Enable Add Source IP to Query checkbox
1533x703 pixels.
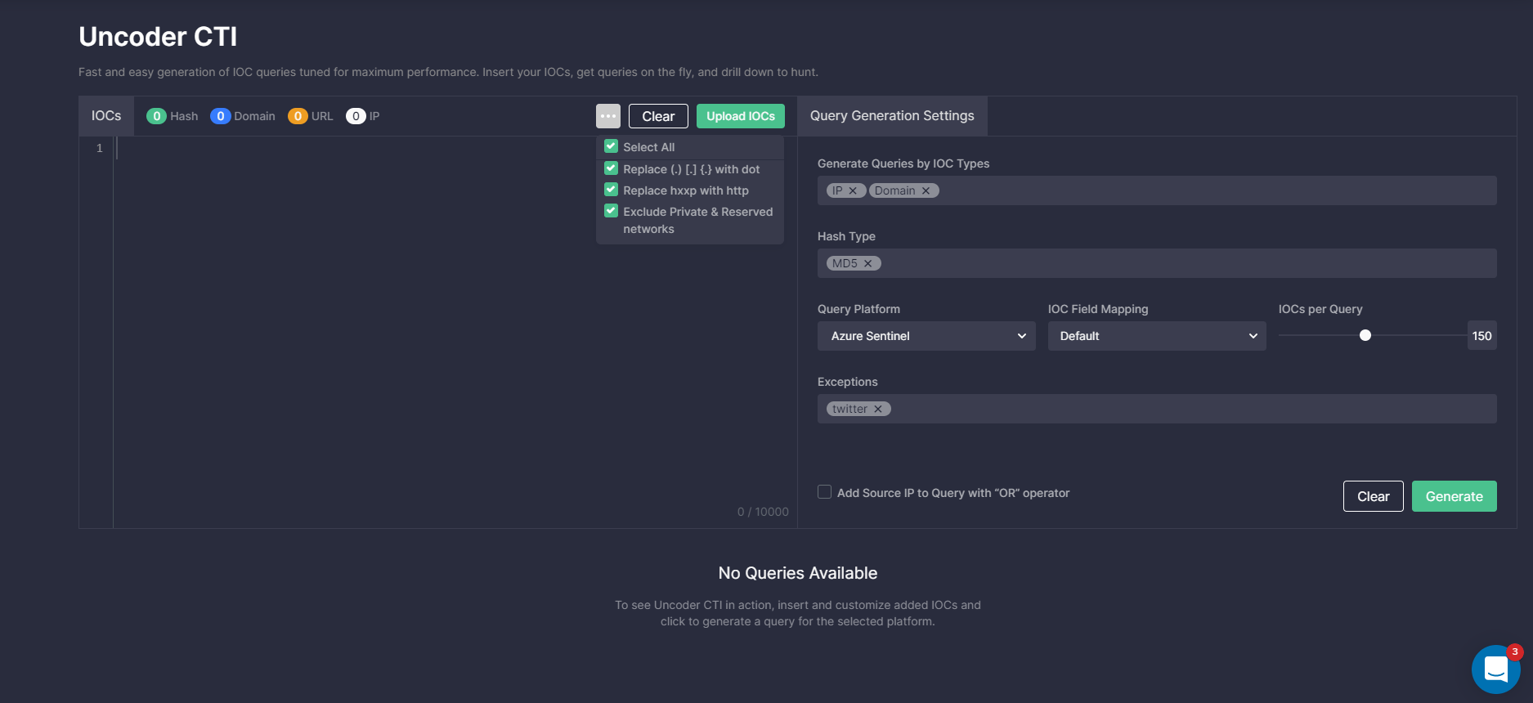pyautogui.click(x=824, y=492)
